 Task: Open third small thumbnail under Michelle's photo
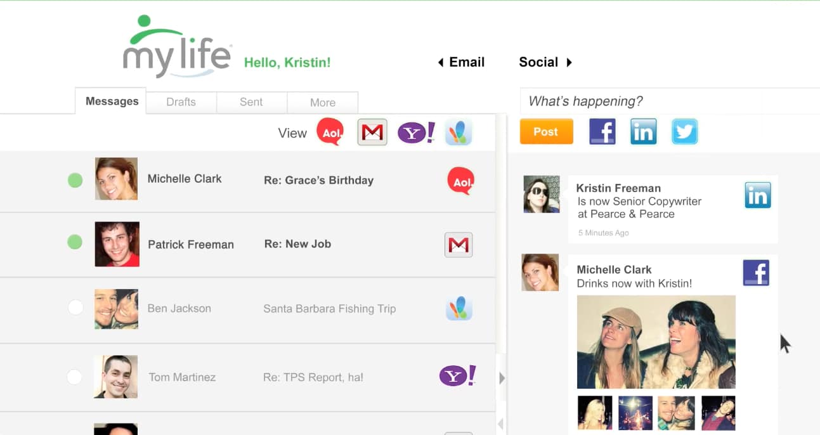pos(676,413)
